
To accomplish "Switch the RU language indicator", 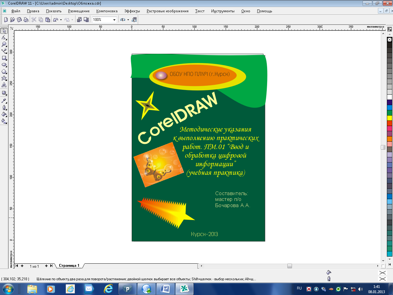I will click(299, 288).
